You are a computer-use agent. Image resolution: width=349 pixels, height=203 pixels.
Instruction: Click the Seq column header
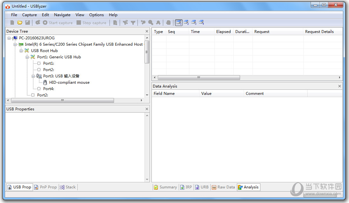click(178, 32)
